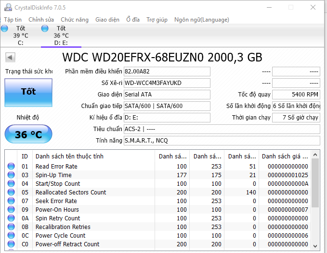Click status orb for Start/Stop Count row
Screen dimensions: 327x253
click(11, 183)
